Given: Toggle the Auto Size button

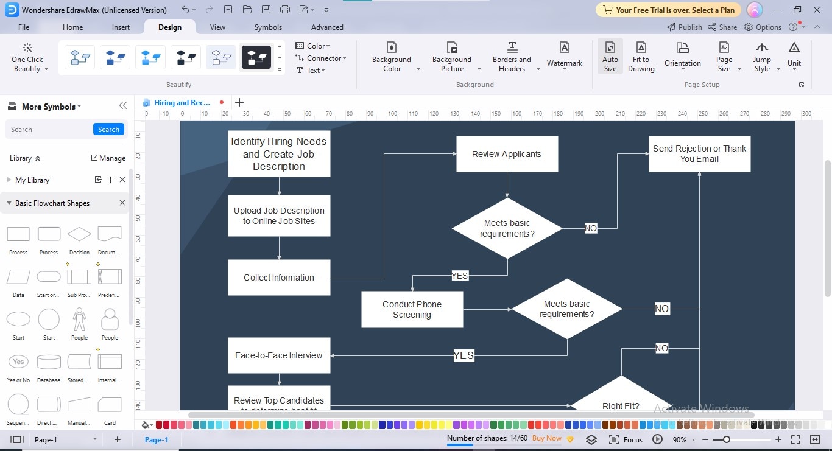Looking at the screenshot, I should coord(610,57).
